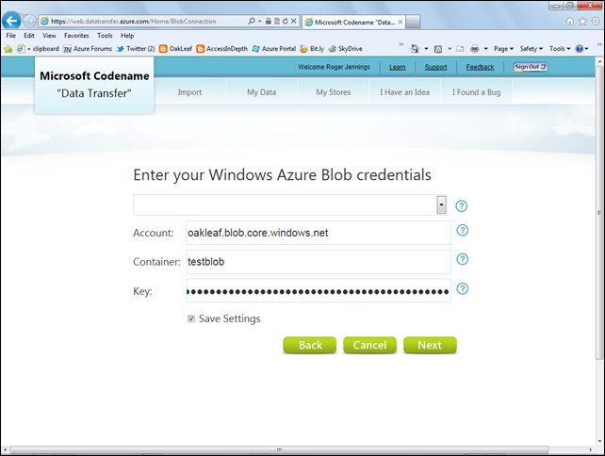The image size is (605, 456).
Task: Click the Support link
Action: [x=435, y=67]
